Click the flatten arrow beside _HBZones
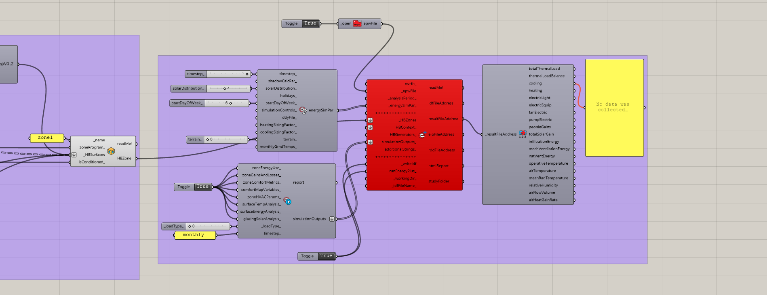The image size is (767, 295). 370,120
